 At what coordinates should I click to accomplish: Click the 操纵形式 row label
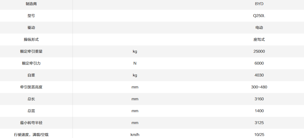click(x=31, y=40)
